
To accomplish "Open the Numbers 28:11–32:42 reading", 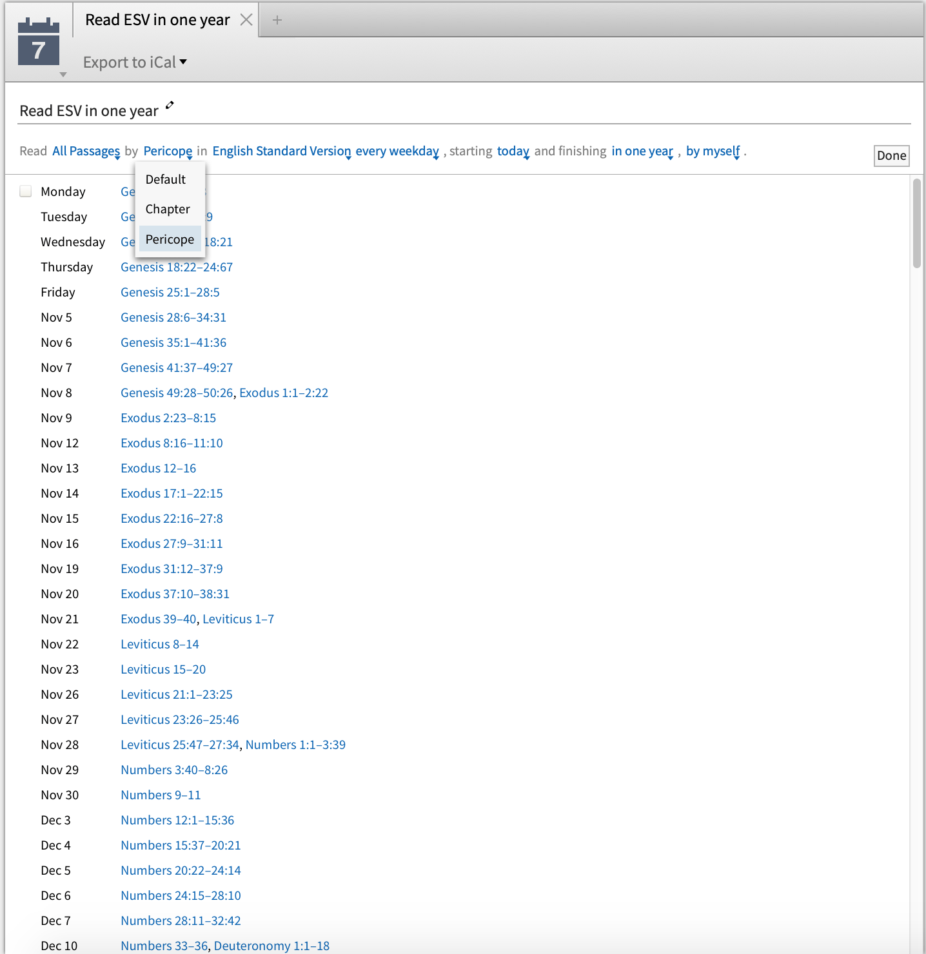I will (181, 920).
